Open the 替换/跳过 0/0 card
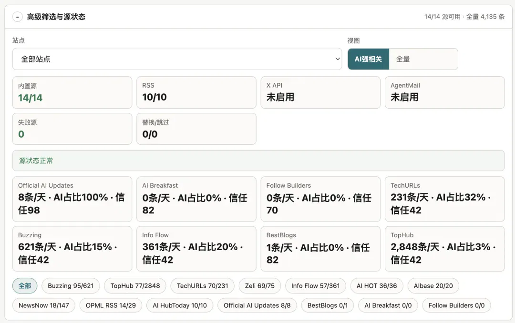The width and height of the screenshot is (515, 323). (196, 129)
